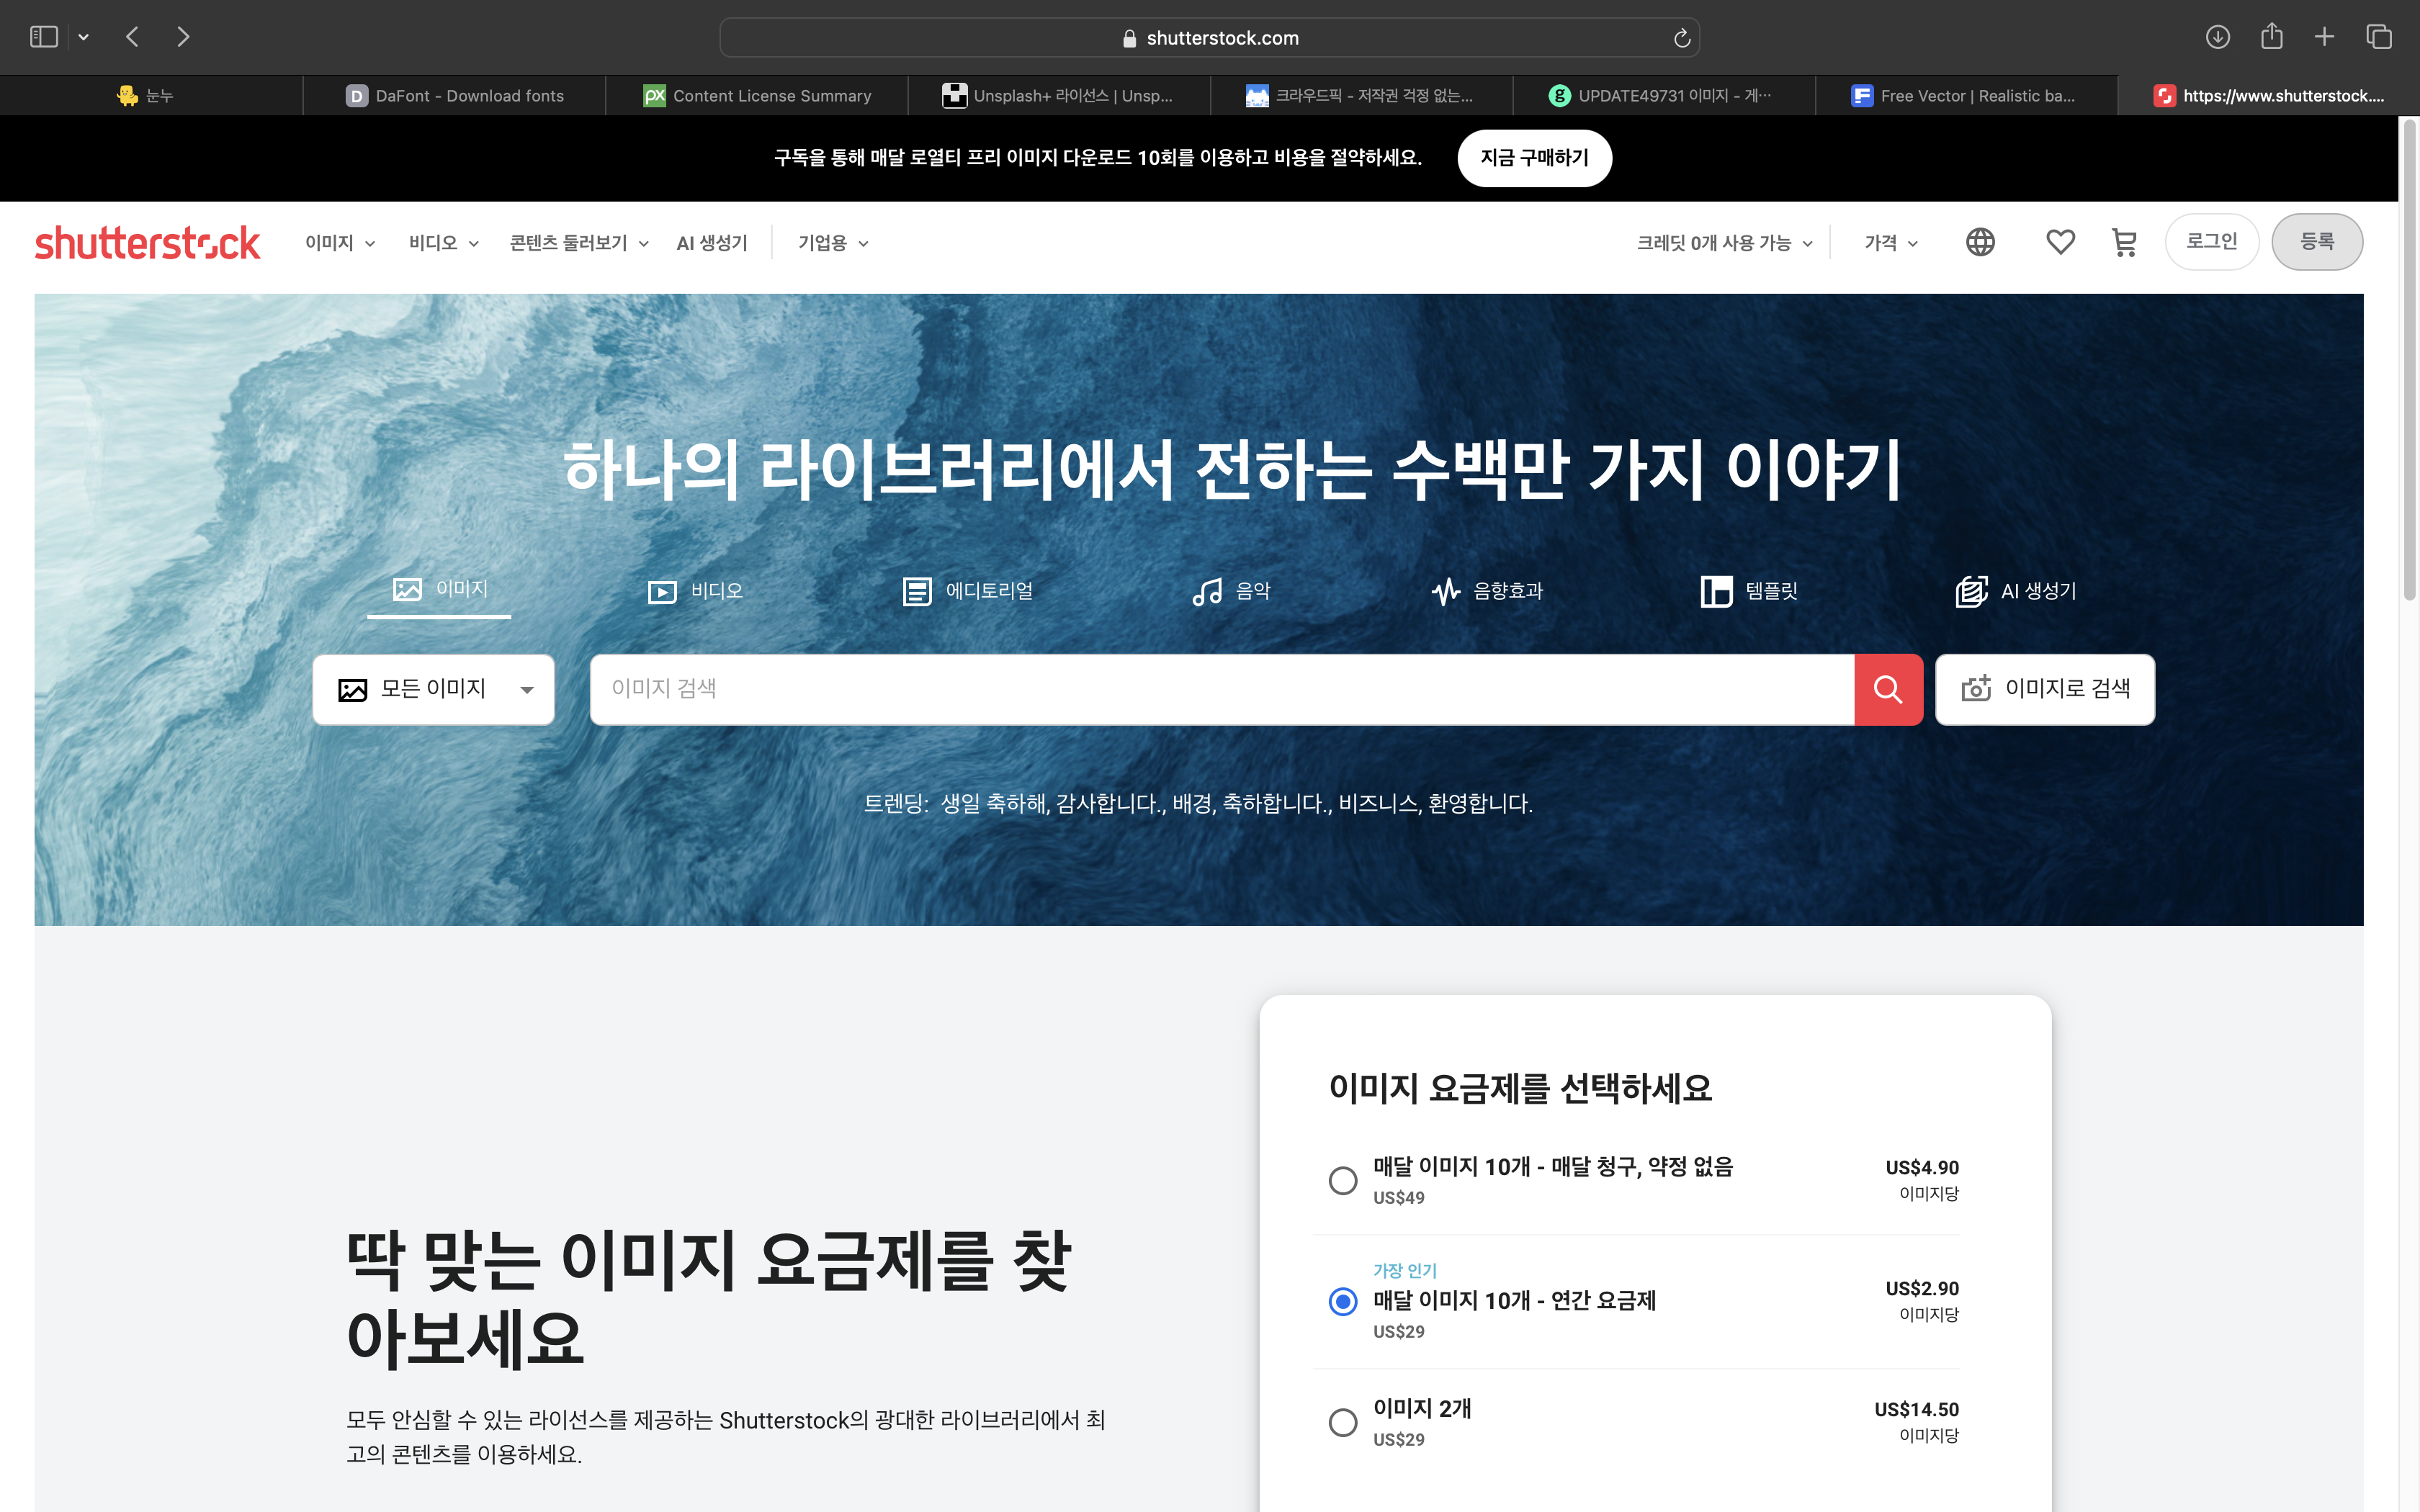Click the page vertical scrollbar
The width and height of the screenshot is (2420, 1512).
2409,360
